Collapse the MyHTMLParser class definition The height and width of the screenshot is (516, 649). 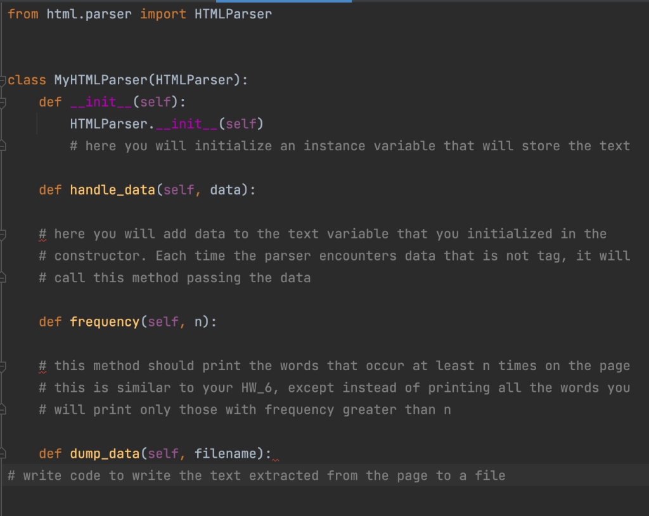[3, 80]
